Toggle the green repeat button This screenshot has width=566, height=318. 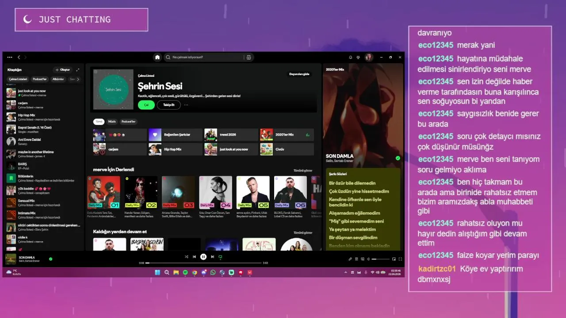pyautogui.click(x=220, y=257)
